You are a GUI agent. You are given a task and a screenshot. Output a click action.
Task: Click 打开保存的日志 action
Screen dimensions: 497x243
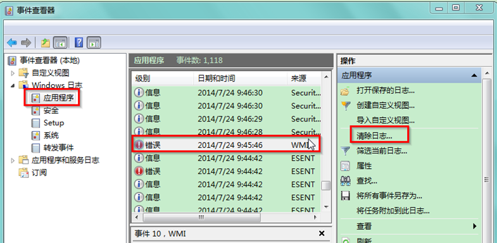coord(386,90)
